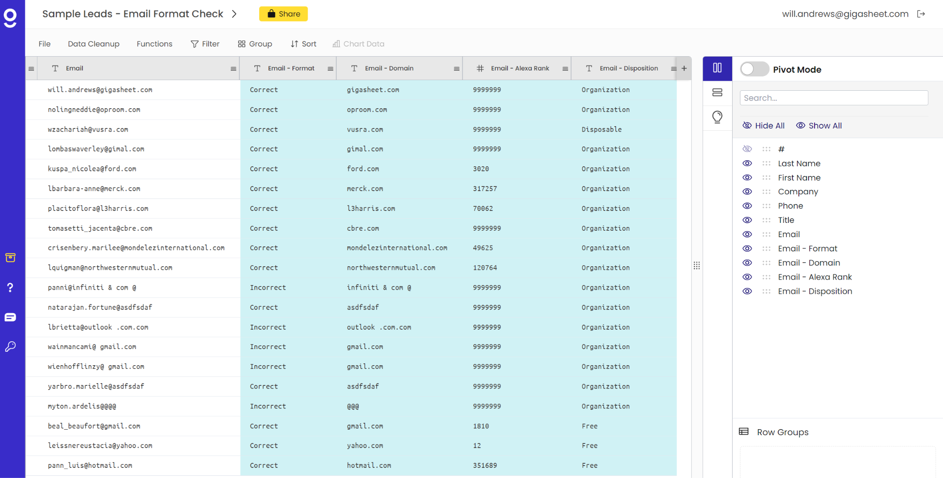Open the columns panel icon

point(717,68)
